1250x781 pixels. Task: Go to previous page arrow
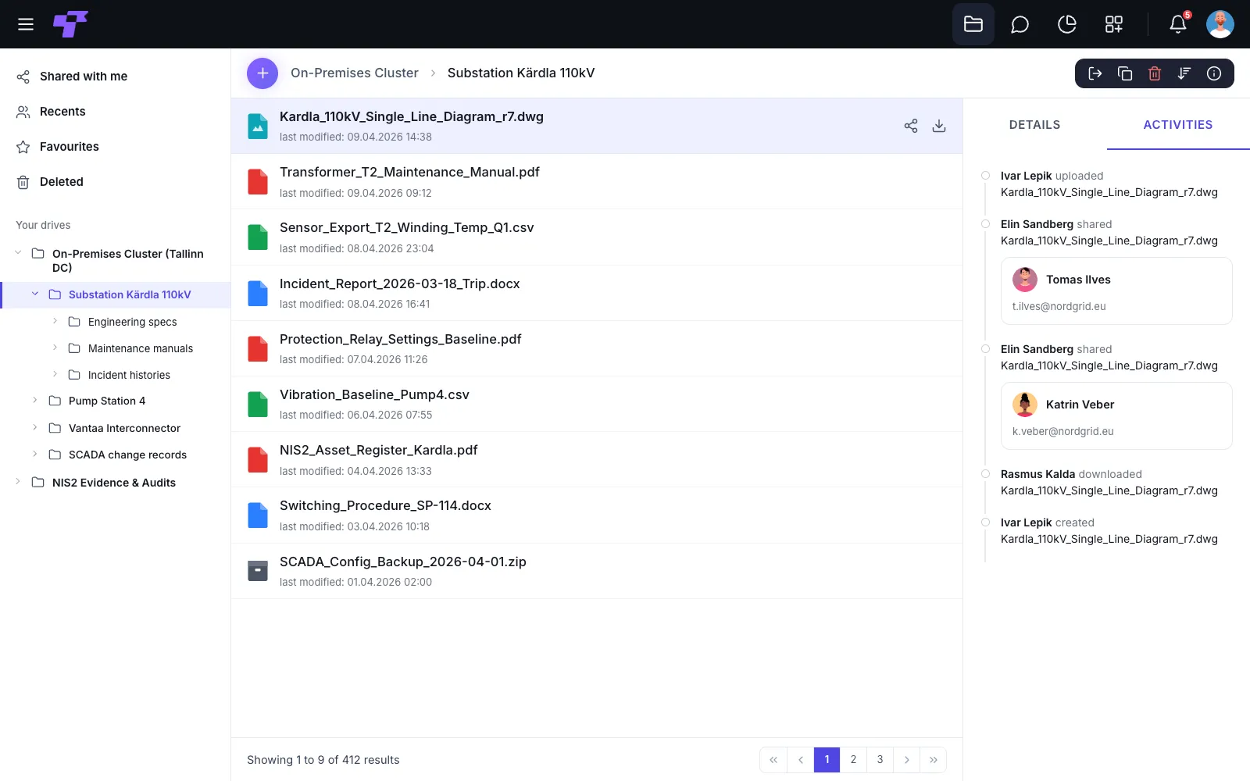[x=800, y=760]
